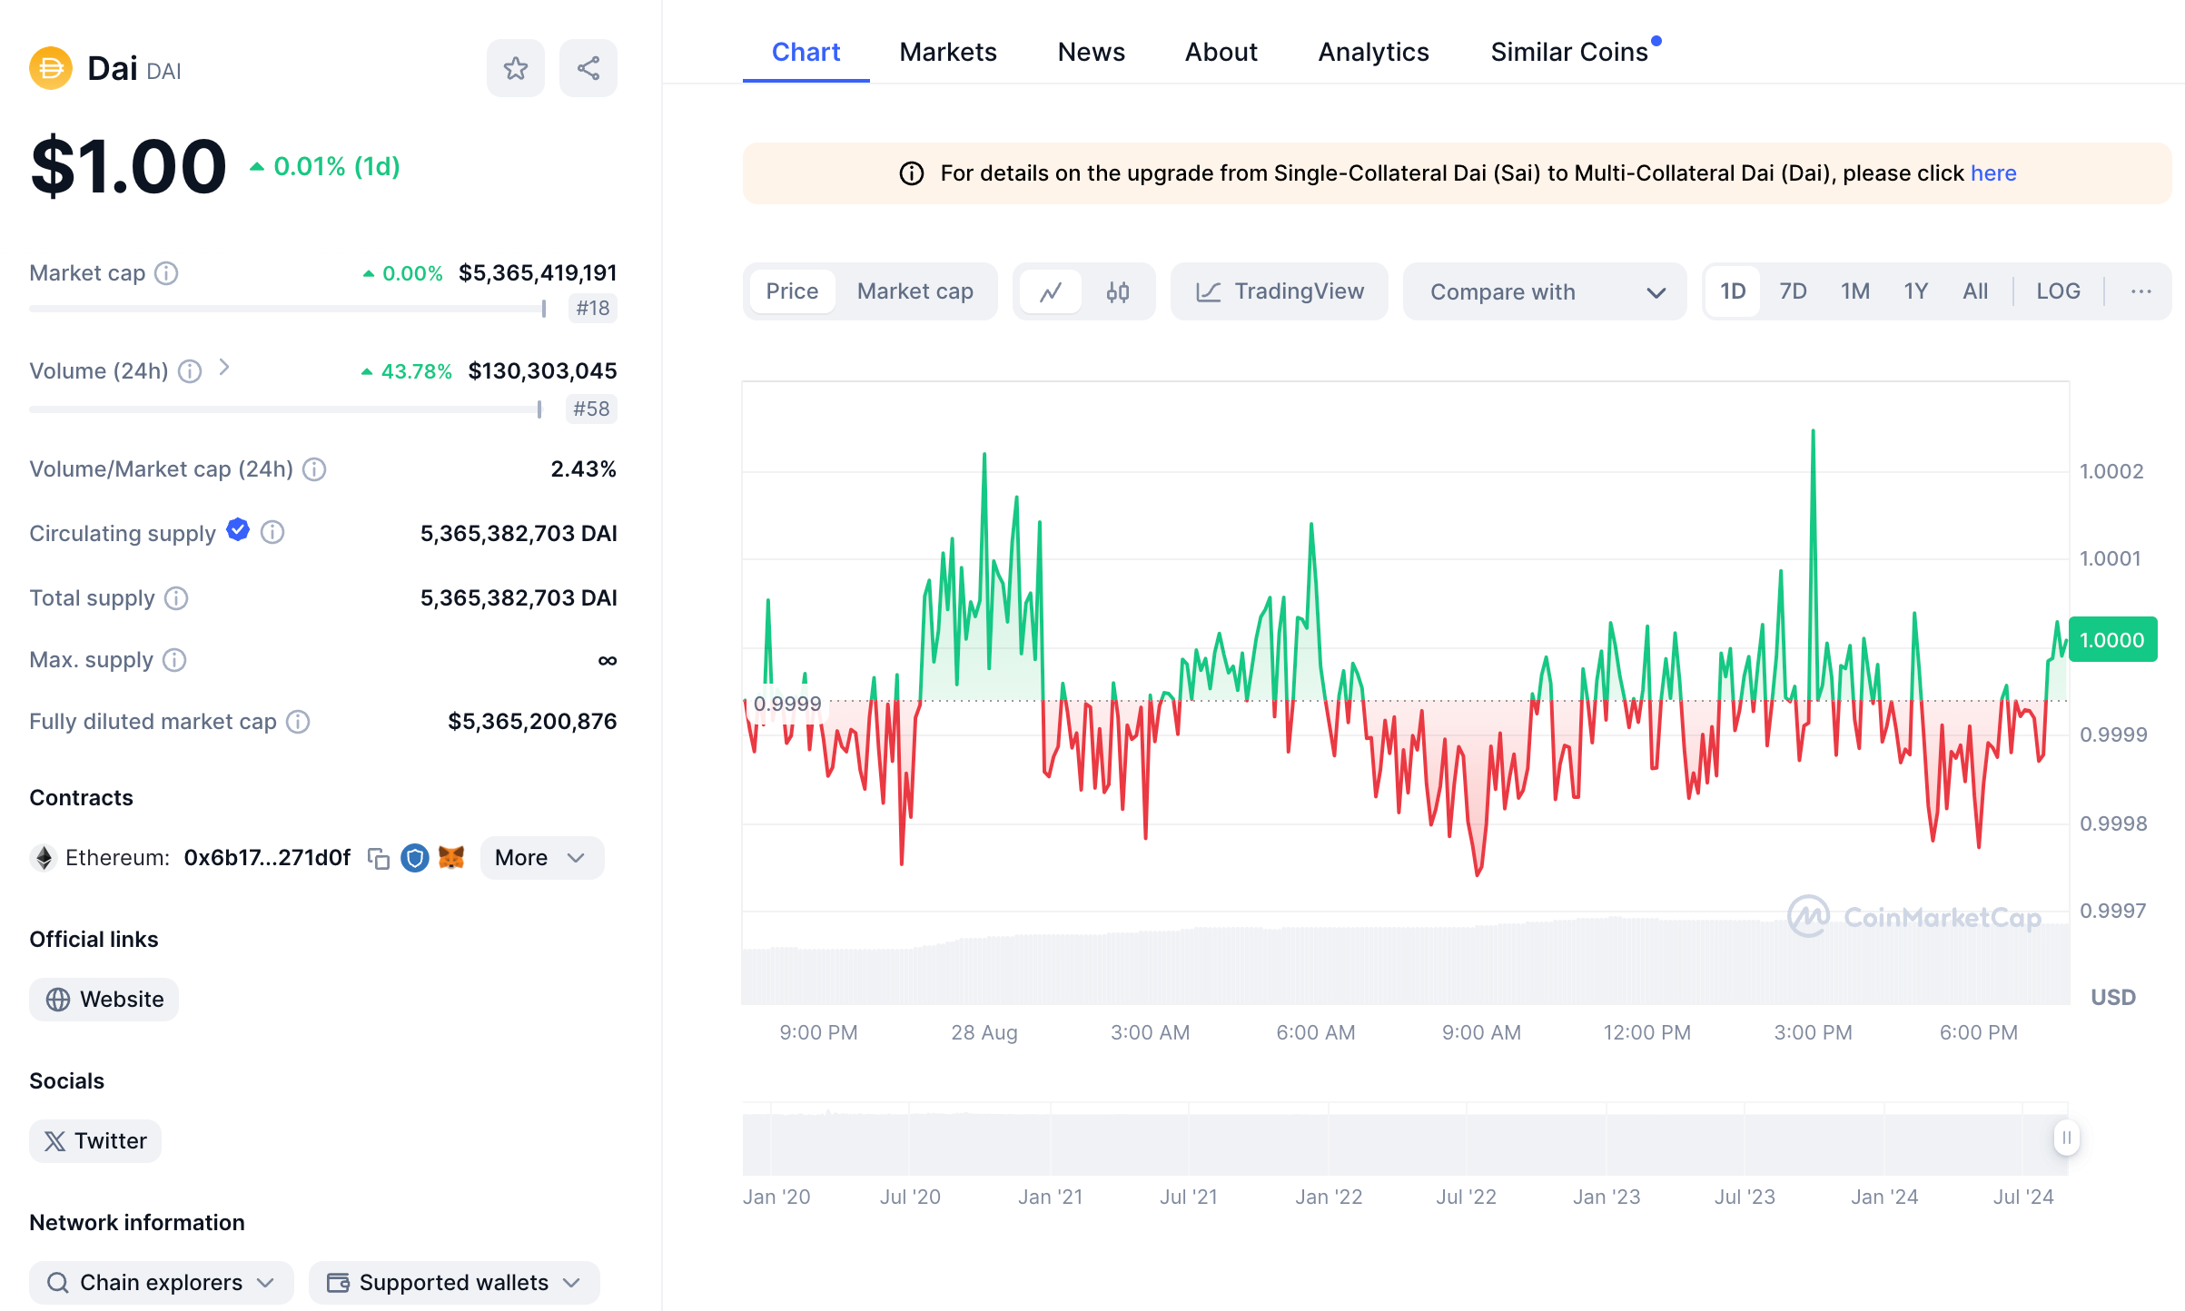The width and height of the screenshot is (2185, 1311).
Task: Expand the Supported wallets dropdown
Action: click(x=454, y=1282)
